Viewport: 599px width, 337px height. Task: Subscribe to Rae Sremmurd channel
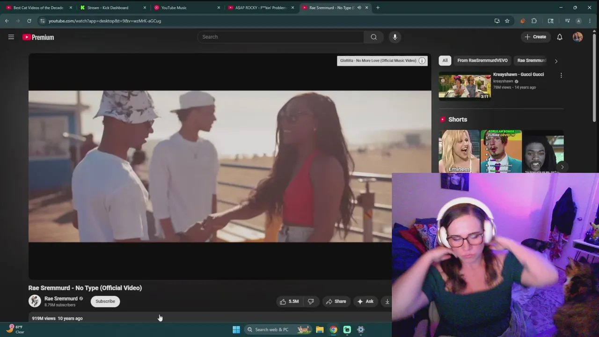105,301
